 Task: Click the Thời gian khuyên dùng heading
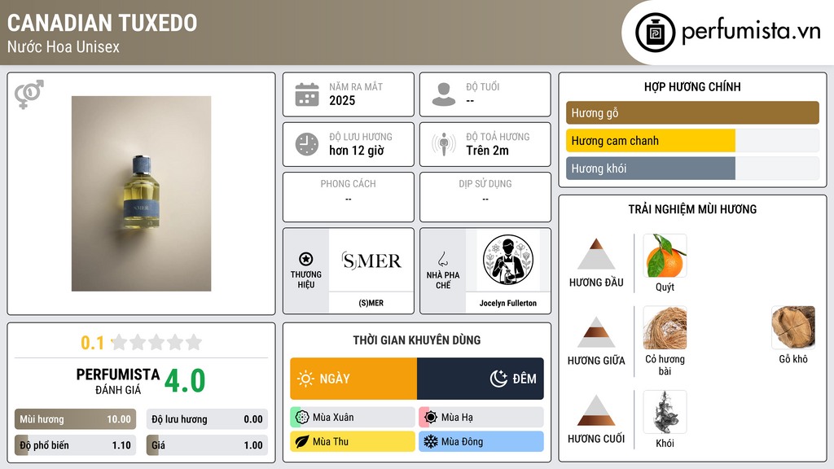[x=417, y=340]
